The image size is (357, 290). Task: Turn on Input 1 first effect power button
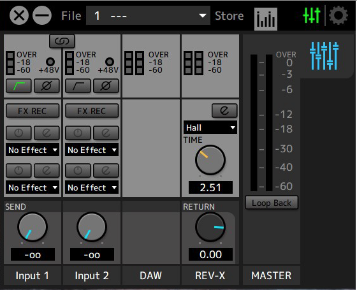(x=18, y=133)
